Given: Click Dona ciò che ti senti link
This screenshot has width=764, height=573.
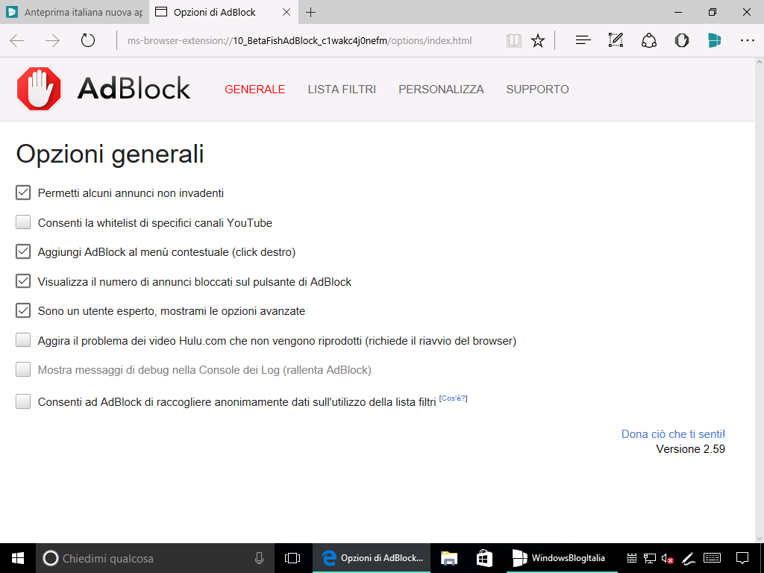Looking at the screenshot, I should 673,433.
